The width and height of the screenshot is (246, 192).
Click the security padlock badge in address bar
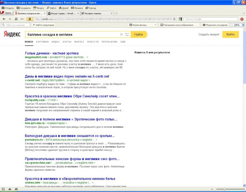[30, 19]
